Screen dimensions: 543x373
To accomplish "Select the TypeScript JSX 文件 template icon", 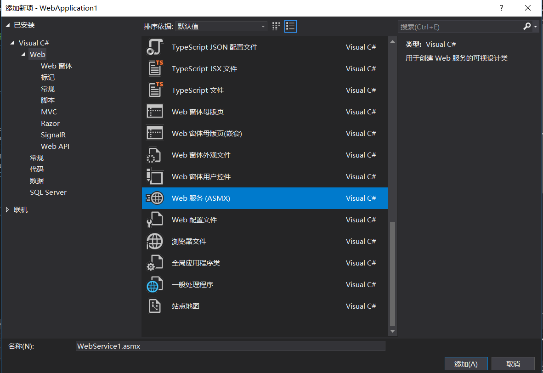I will (x=155, y=68).
